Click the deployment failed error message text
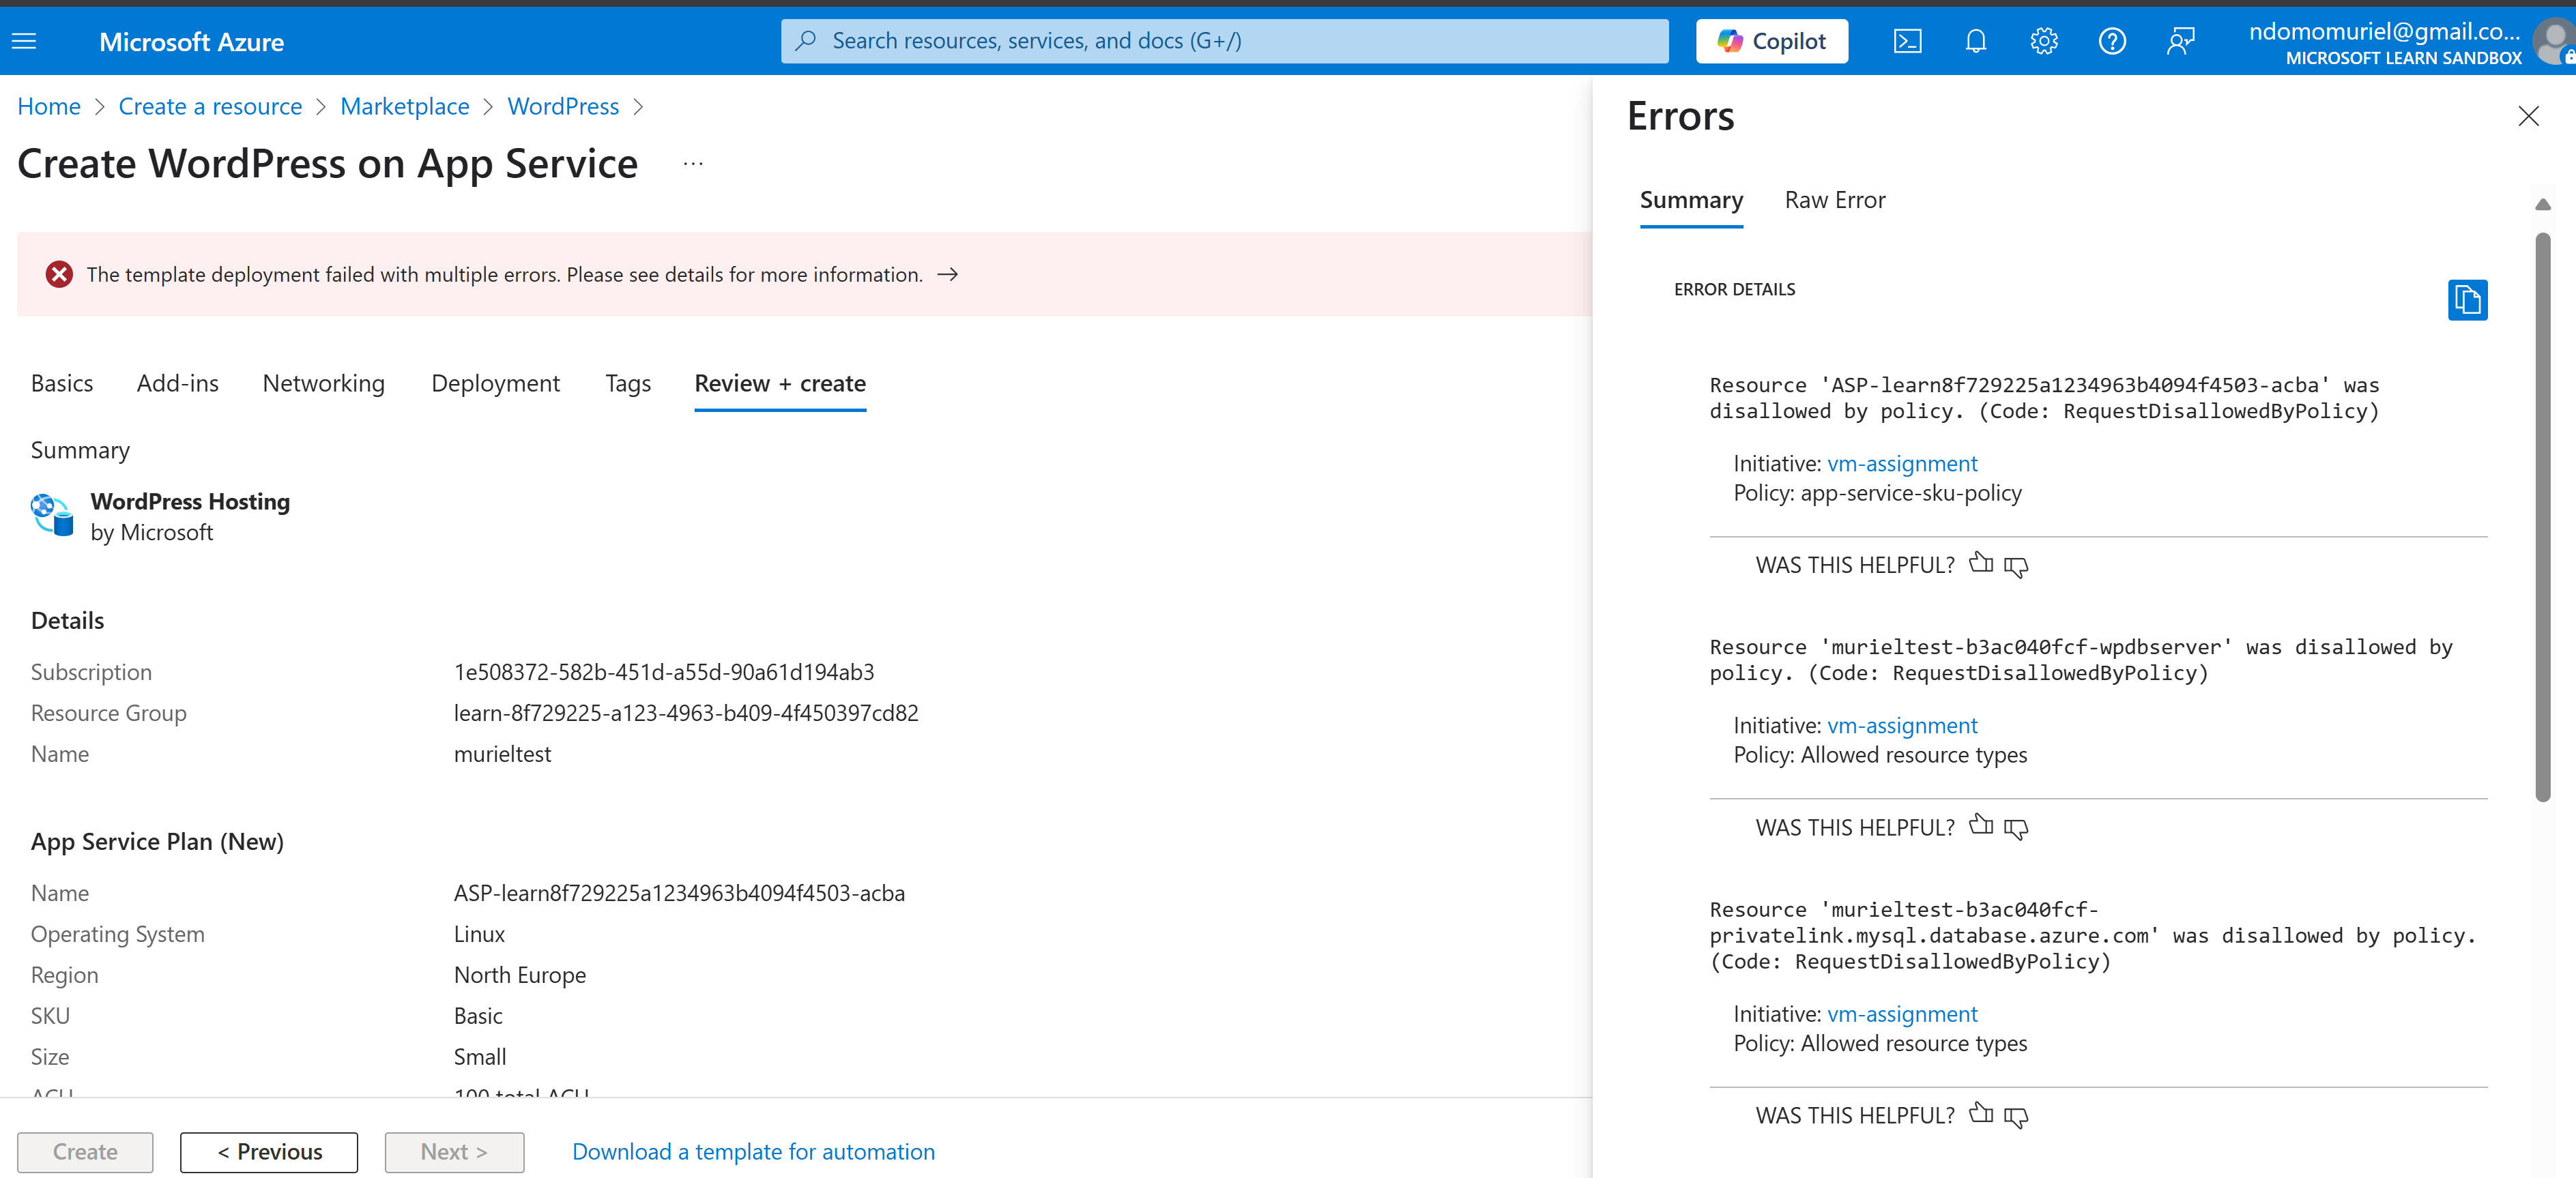This screenshot has height=1178, width=2576. [504, 274]
